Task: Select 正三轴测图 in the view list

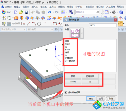Action: [x=70, y=61]
